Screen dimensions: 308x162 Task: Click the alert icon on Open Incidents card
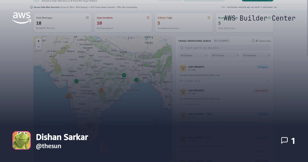point(148,18)
